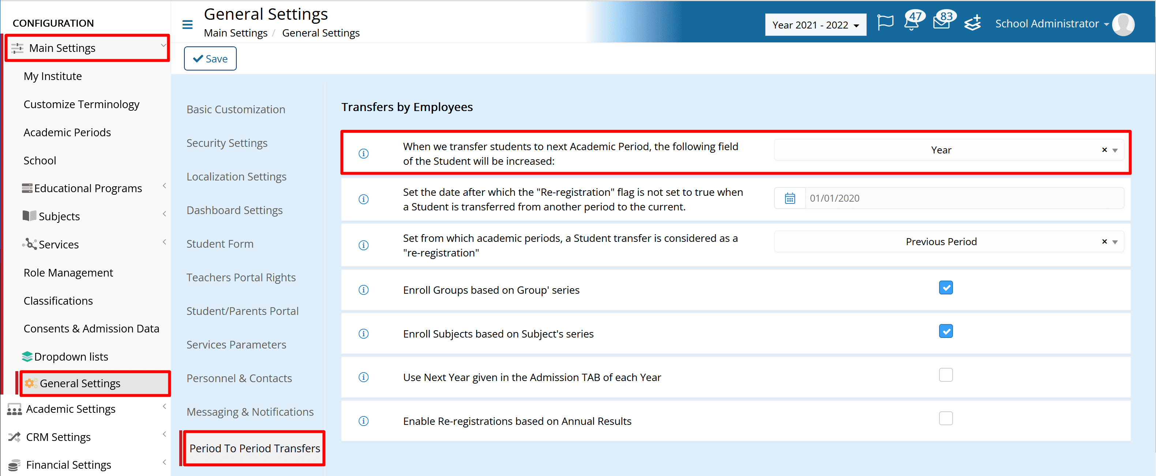
Task: Check Enable Re-registrations based on Annual Results
Action: point(946,418)
